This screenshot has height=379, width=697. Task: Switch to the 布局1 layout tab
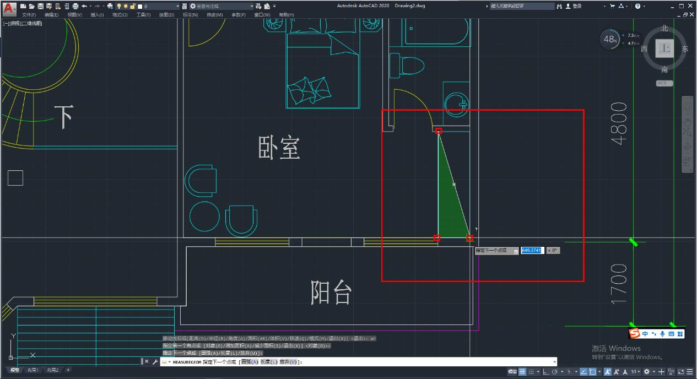pyautogui.click(x=32, y=370)
